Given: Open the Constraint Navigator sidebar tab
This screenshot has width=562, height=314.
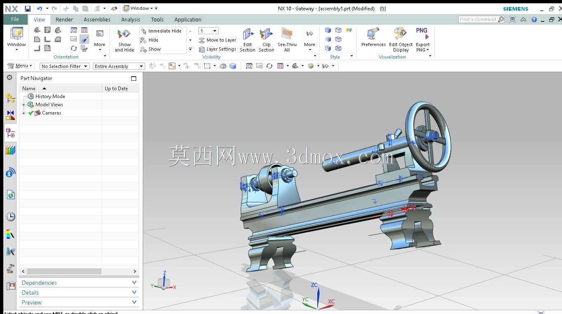Looking at the screenshot, I should pos(10,115).
